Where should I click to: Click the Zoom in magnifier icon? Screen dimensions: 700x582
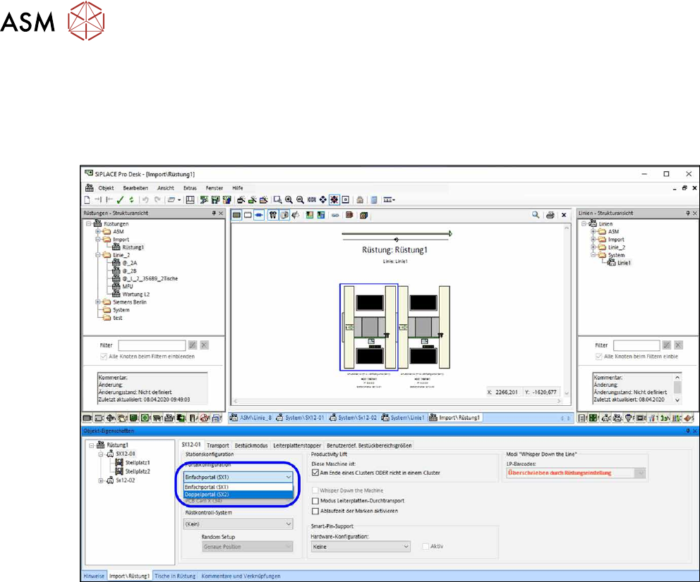pos(289,200)
